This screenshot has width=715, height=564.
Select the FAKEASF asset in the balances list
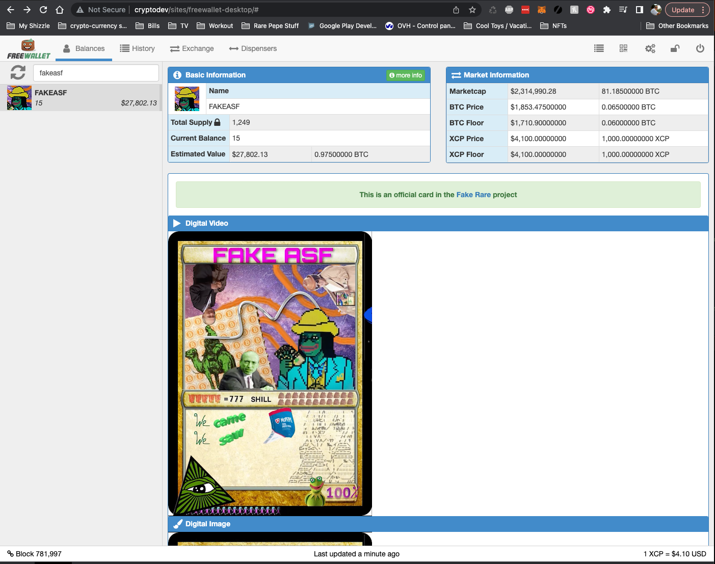pyautogui.click(x=81, y=98)
